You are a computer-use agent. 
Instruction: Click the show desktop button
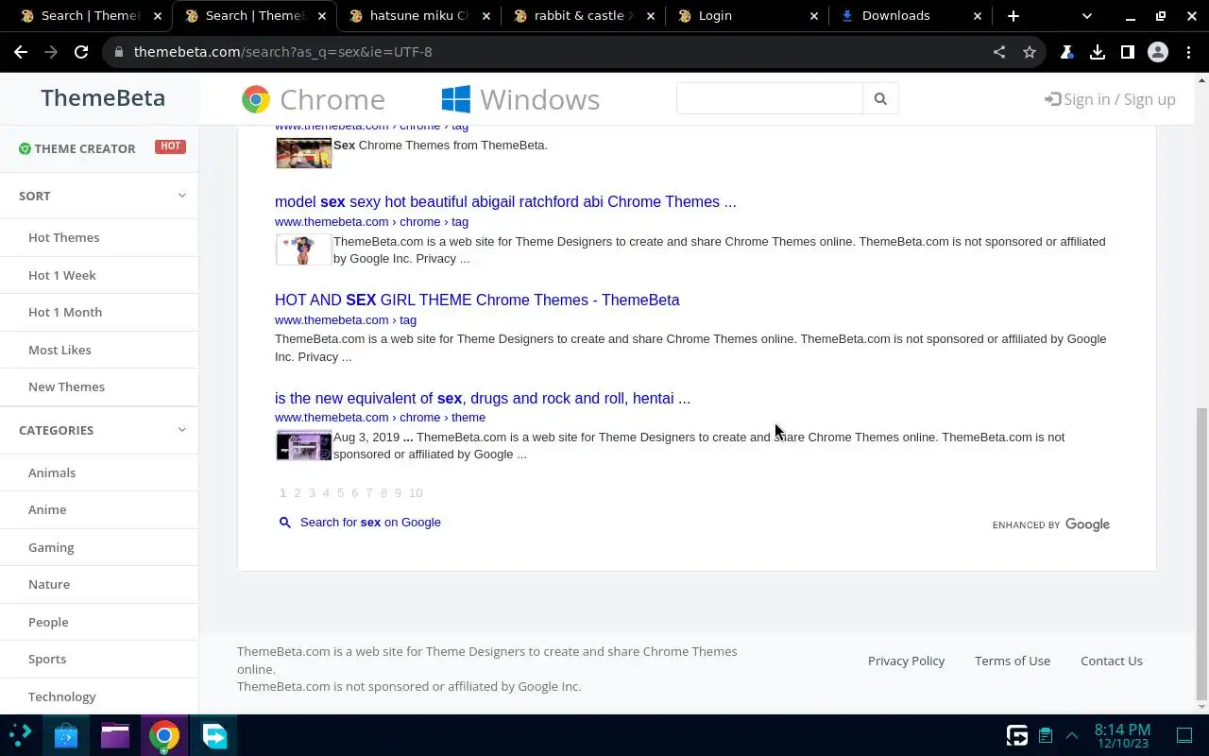pos(1184,735)
